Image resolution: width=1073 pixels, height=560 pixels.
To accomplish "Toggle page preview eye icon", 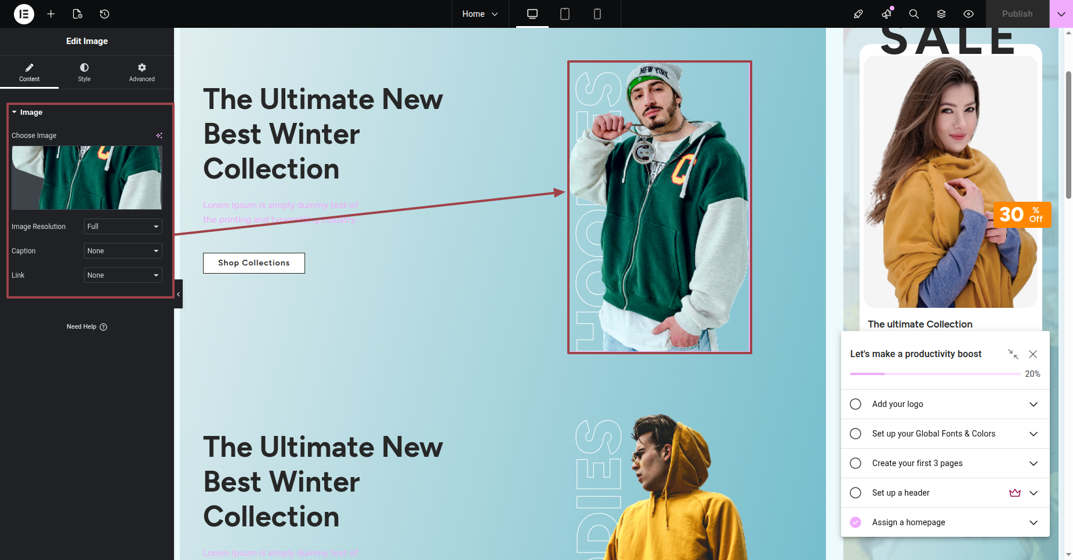I will 968,14.
